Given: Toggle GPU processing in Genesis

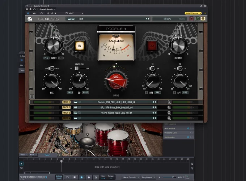Looking at the screenshot, I should (x=167, y=19).
